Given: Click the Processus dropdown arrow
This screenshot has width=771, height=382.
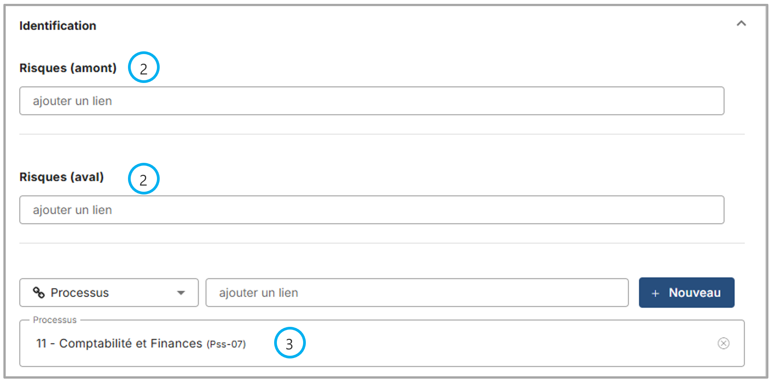Looking at the screenshot, I should [181, 293].
